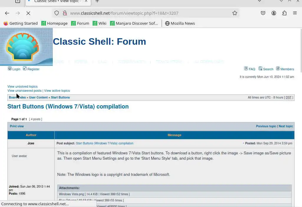Go to Next topic

[x=286, y=126]
